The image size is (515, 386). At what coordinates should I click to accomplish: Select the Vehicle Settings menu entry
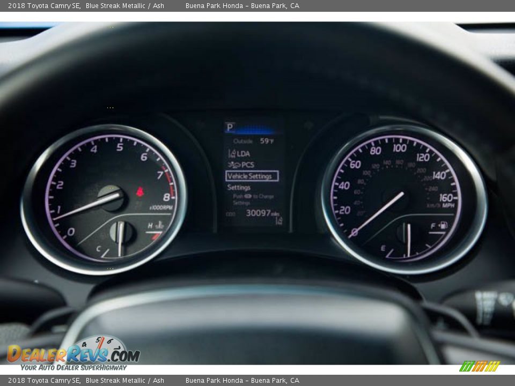click(252, 176)
